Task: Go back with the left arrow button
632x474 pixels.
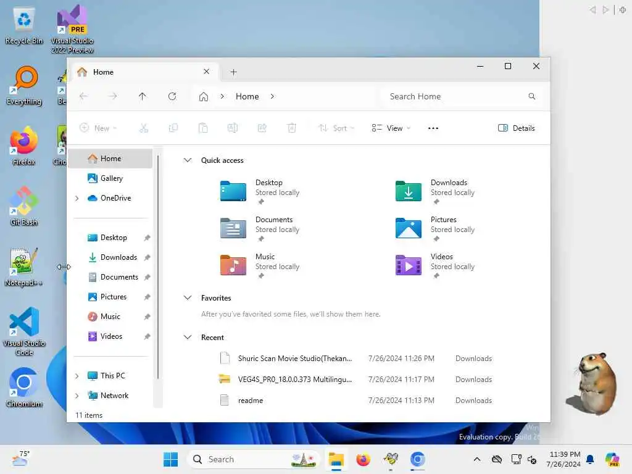Action: (x=83, y=96)
